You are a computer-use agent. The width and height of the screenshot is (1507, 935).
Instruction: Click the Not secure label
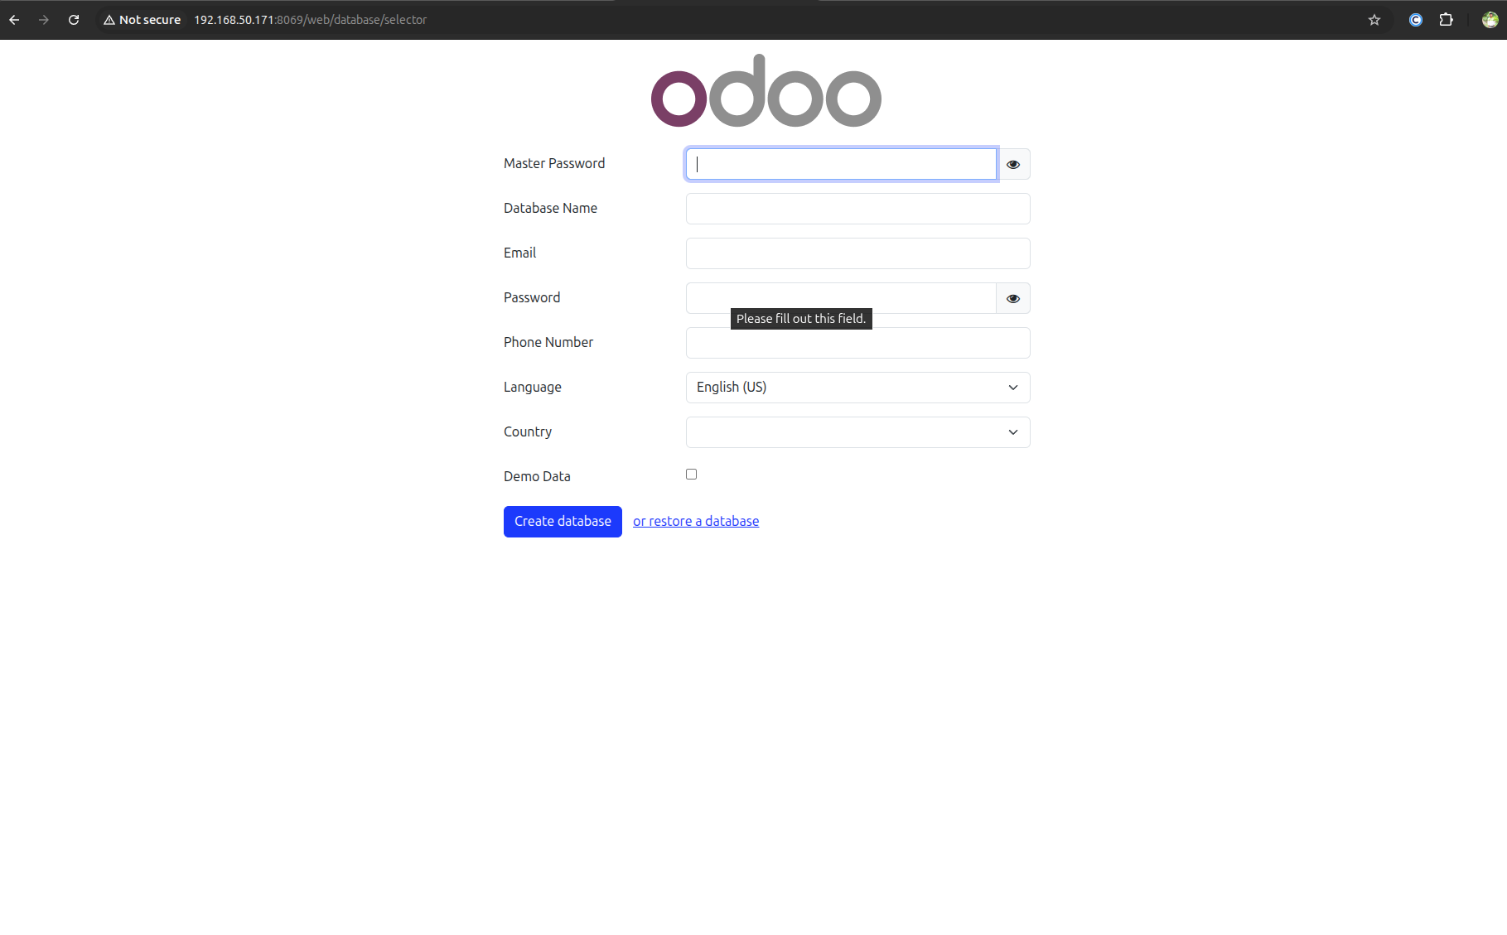click(x=149, y=19)
